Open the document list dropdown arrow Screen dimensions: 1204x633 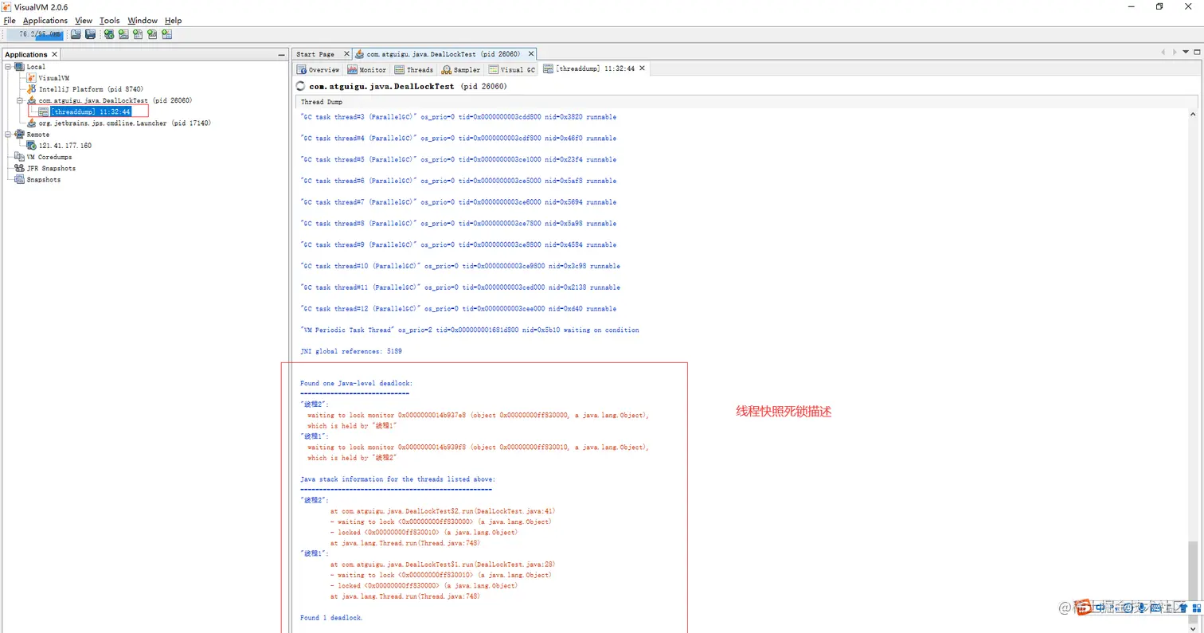[1186, 52]
